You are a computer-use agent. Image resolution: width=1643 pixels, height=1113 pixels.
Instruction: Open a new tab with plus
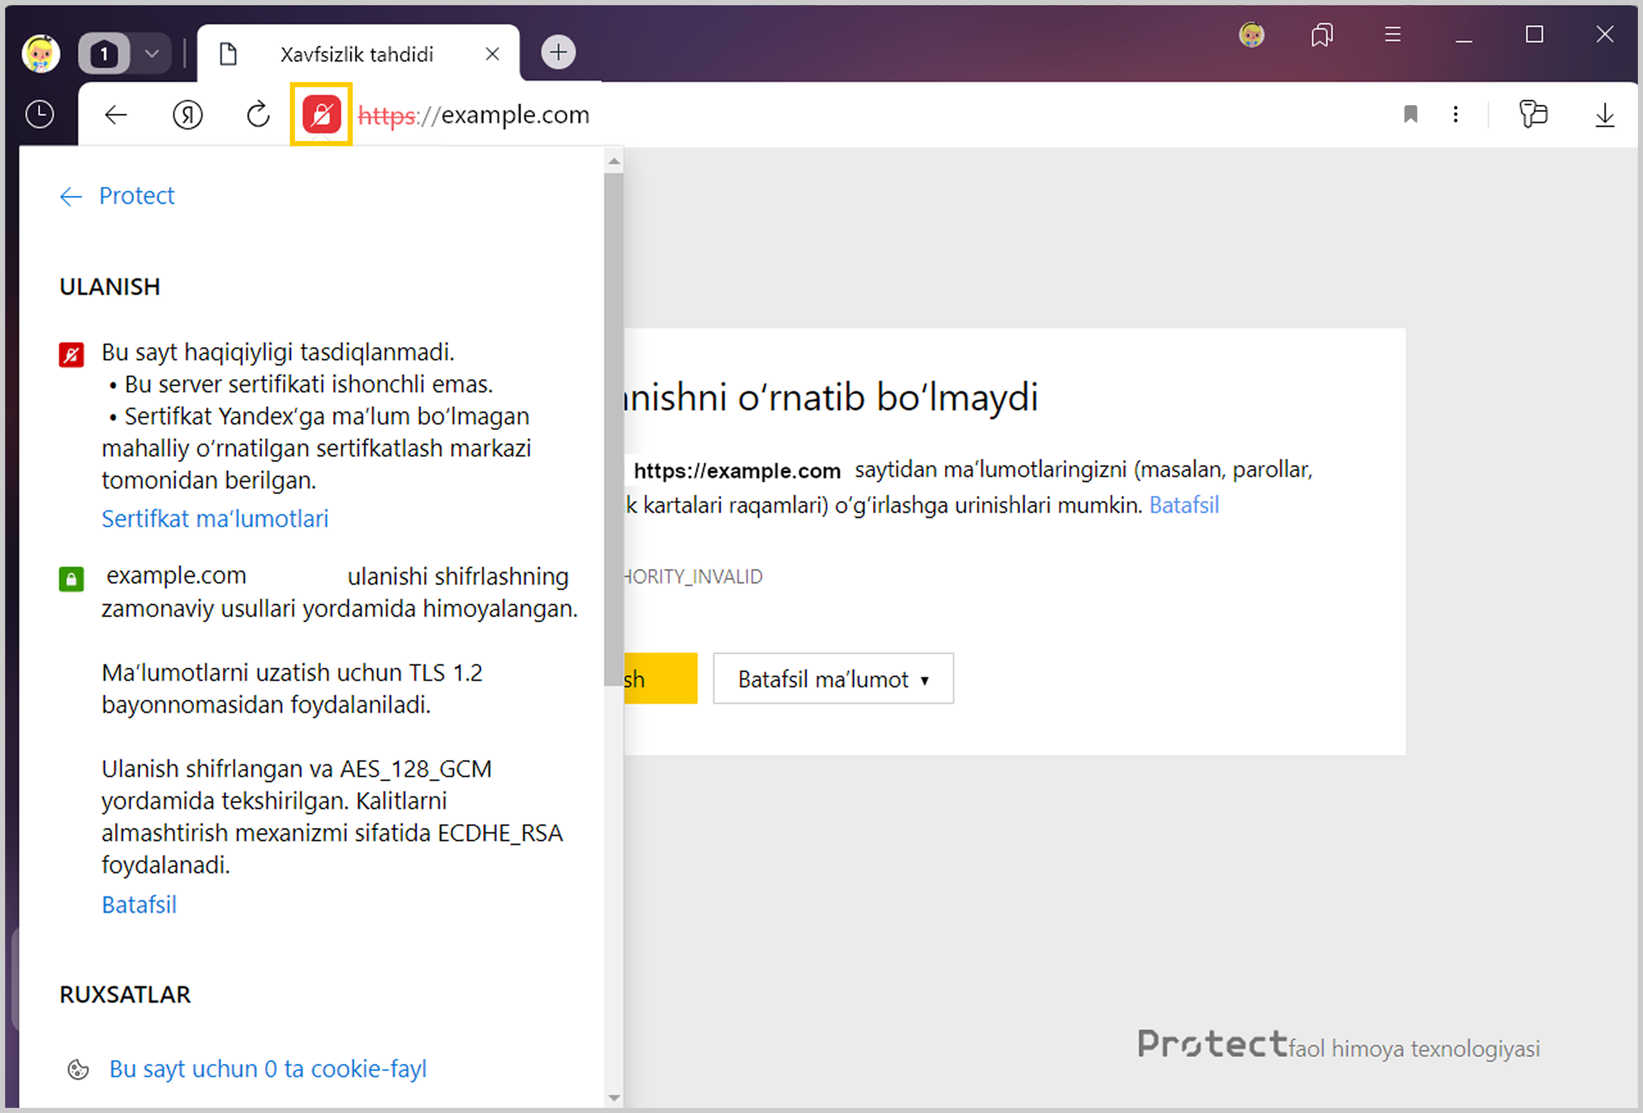click(558, 52)
